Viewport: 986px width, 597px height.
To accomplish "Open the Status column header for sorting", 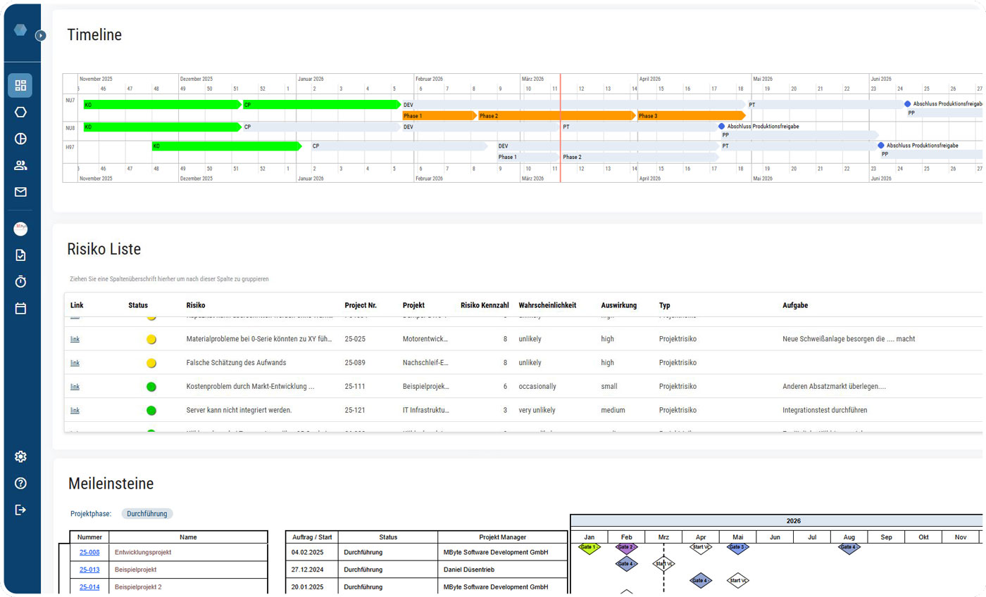I will tap(138, 304).
